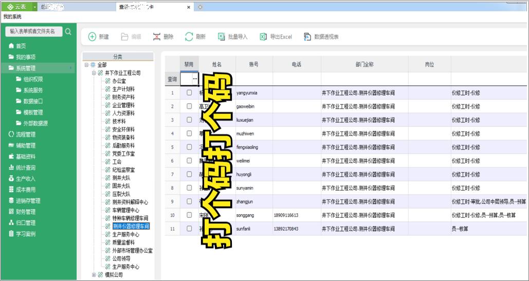Screen dimensions: 529x281
Task: Click the search magnifier icon in the sidebar
Action: coord(68,32)
